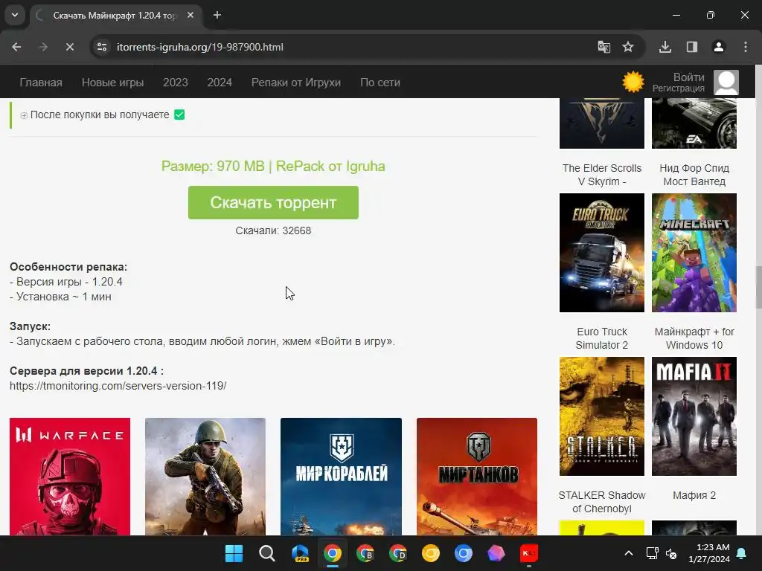Click the page vertical scrollbar thumb

tap(758, 287)
